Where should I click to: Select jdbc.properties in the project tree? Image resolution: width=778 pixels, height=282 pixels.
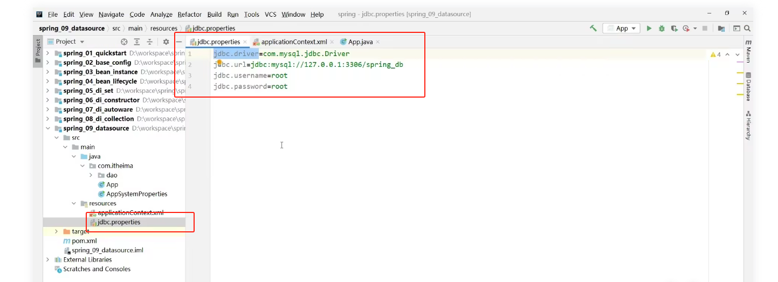point(114,222)
